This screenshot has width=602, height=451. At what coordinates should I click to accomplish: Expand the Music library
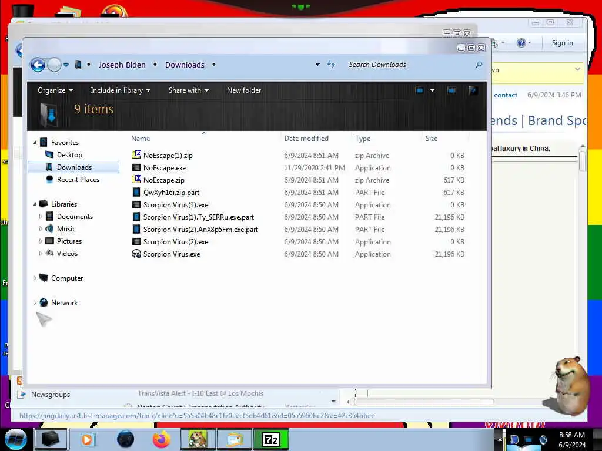click(x=41, y=229)
